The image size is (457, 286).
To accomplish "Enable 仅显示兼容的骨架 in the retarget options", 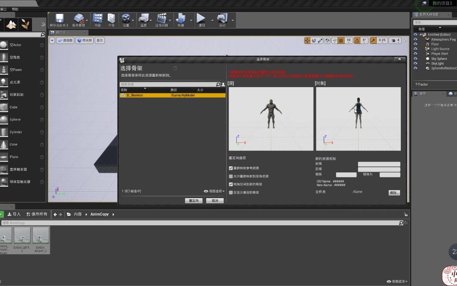I will [231, 192].
